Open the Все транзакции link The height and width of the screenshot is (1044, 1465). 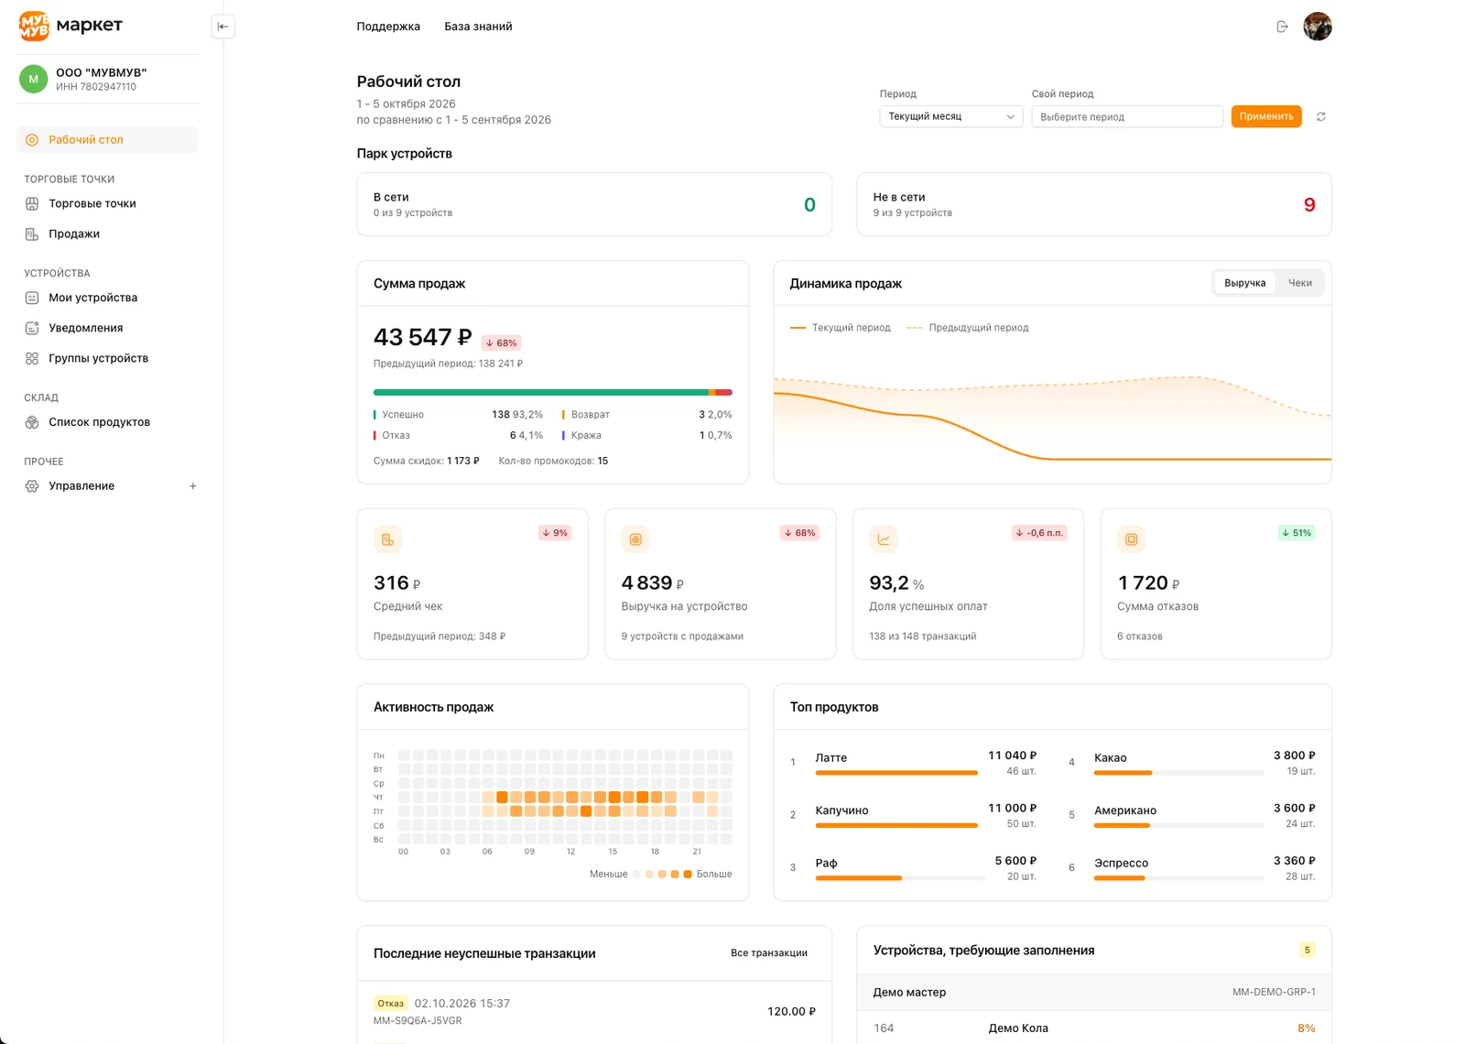pyautogui.click(x=769, y=953)
